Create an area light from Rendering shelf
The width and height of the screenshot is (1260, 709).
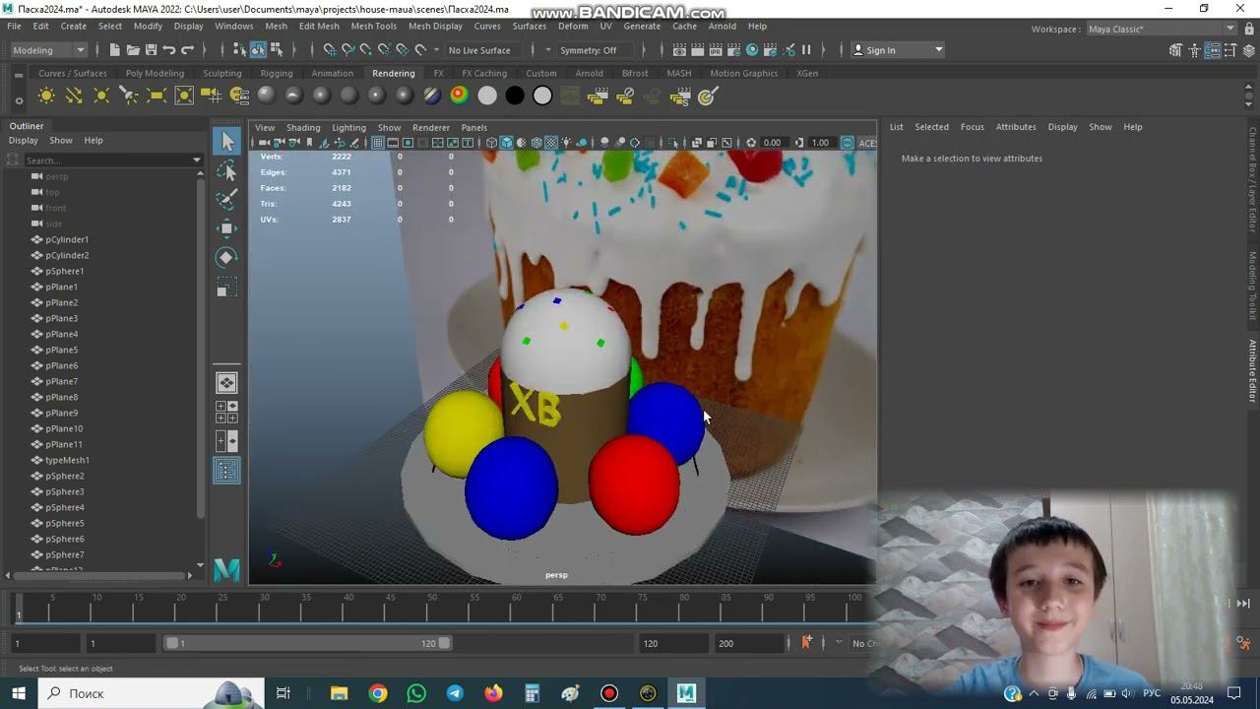pyautogui.click(x=156, y=96)
